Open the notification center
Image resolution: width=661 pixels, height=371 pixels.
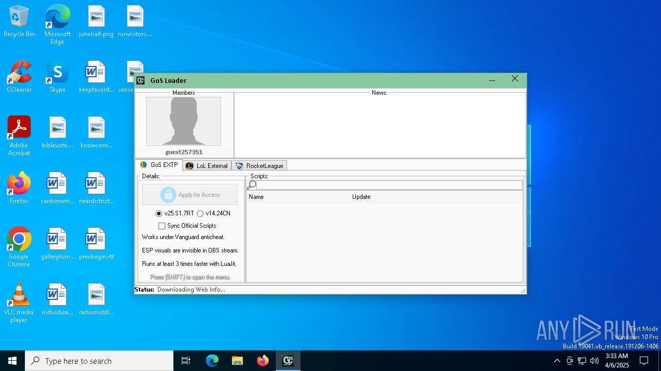tap(644, 361)
